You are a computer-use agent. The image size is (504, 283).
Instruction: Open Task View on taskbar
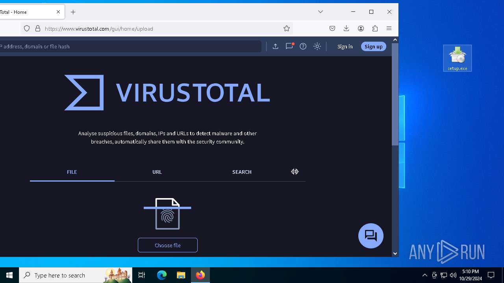tap(142, 275)
